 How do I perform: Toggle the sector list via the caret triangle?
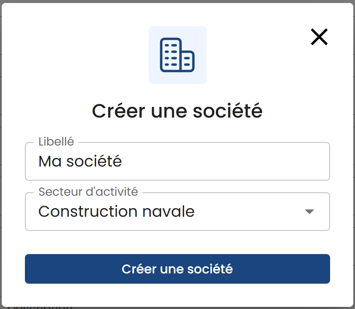pyautogui.click(x=309, y=212)
